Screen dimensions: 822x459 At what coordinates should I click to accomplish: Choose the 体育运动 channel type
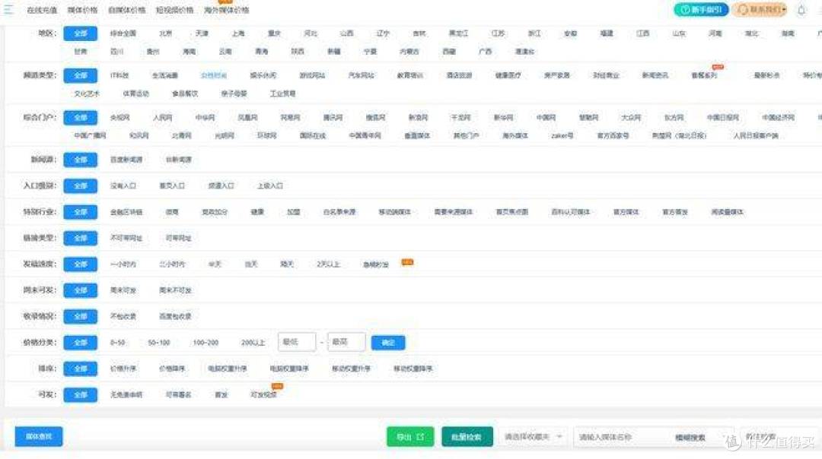click(136, 93)
